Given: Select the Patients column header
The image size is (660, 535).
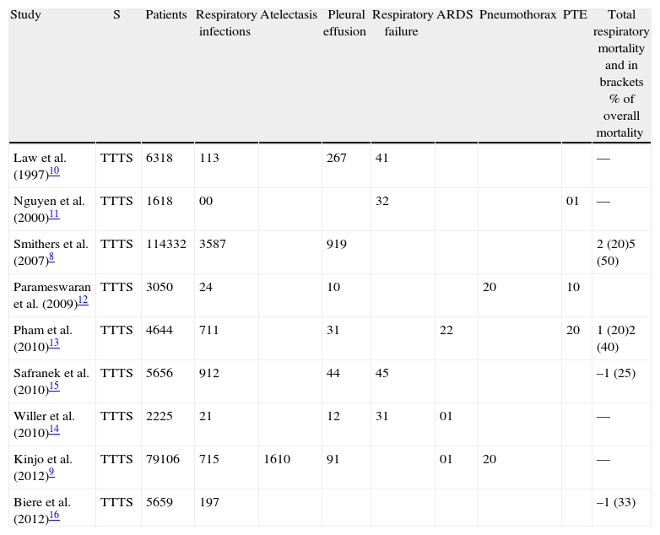Looking at the screenshot, I should coord(166,15).
